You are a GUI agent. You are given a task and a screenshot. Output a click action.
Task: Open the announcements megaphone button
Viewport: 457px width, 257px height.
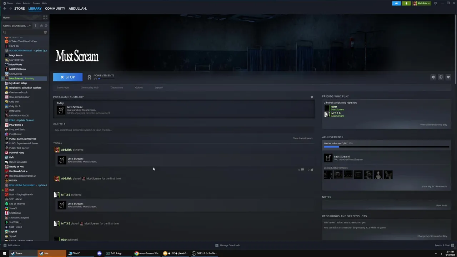pos(396,3)
